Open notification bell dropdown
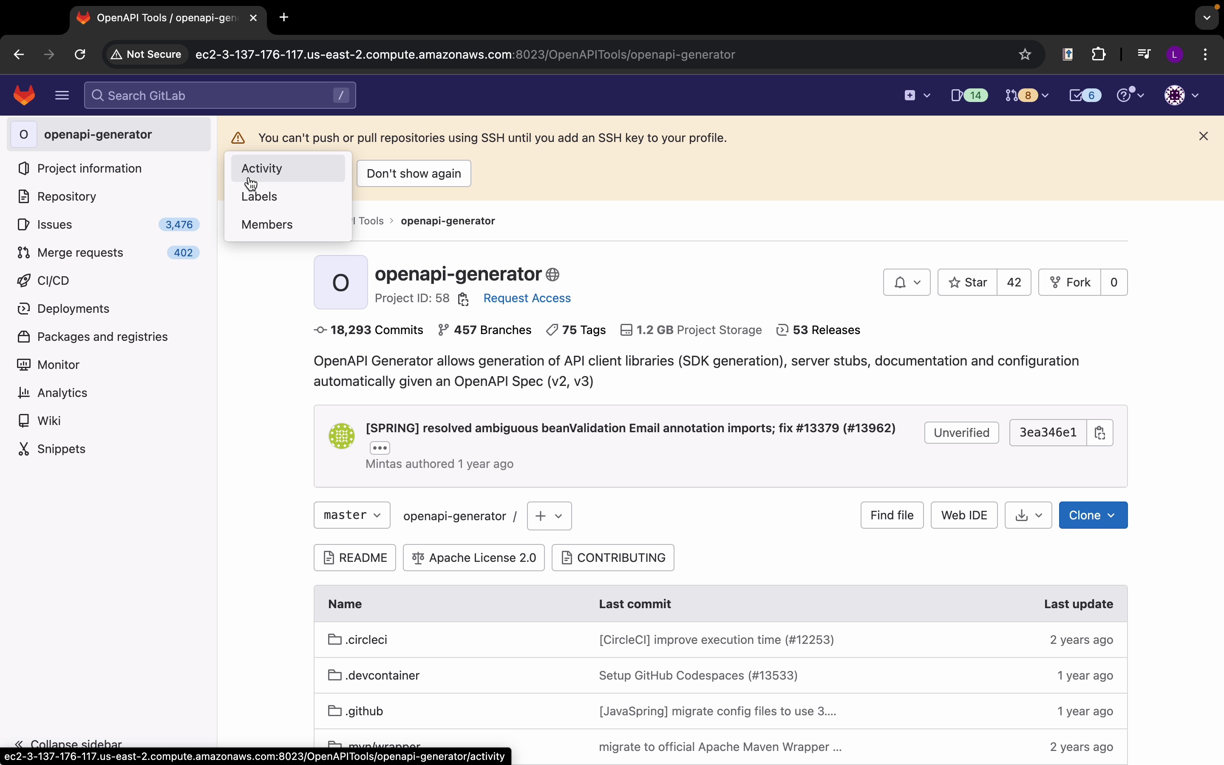This screenshot has width=1224, height=765. coord(907,282)
